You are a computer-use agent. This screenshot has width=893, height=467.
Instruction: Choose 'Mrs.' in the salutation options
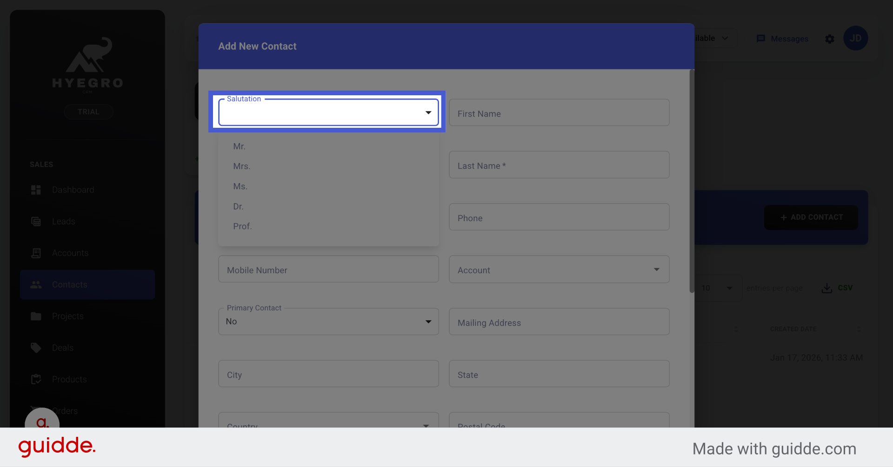point(241,166)
